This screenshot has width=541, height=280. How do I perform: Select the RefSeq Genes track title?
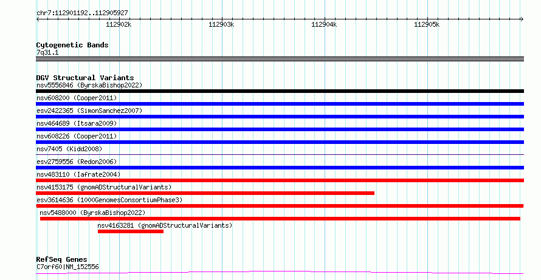click(61, 259)
